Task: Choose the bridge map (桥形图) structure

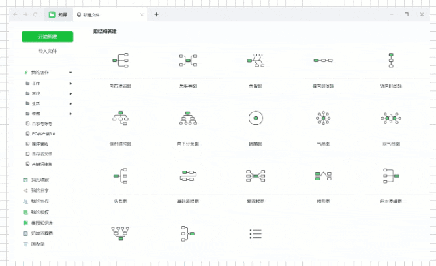Action: click(323, 176)
